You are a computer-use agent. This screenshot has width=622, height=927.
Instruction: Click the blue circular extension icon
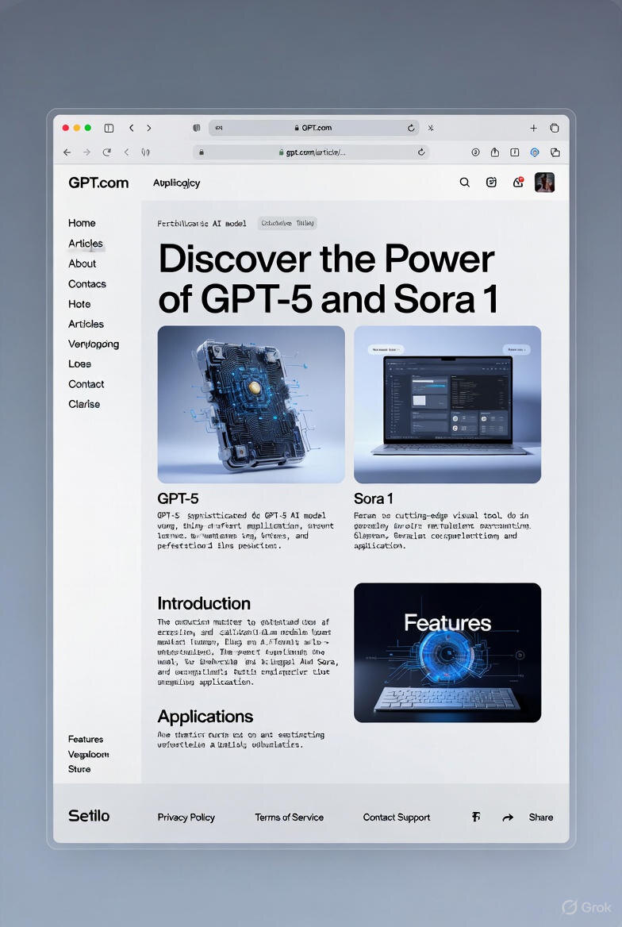[535, 152]
